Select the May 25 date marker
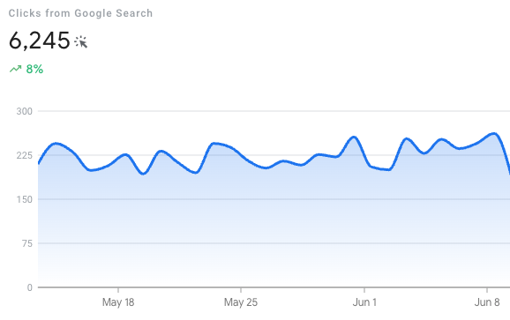The image size is (510, 320). click(241, 302)
